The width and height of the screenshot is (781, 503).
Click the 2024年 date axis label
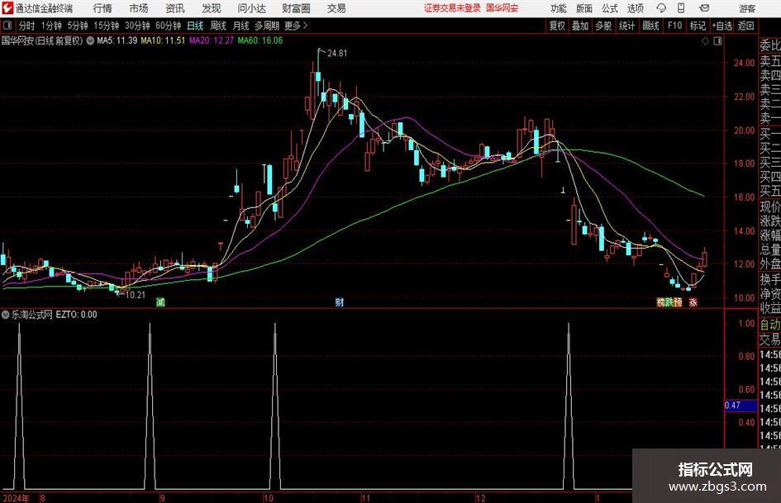16,498
